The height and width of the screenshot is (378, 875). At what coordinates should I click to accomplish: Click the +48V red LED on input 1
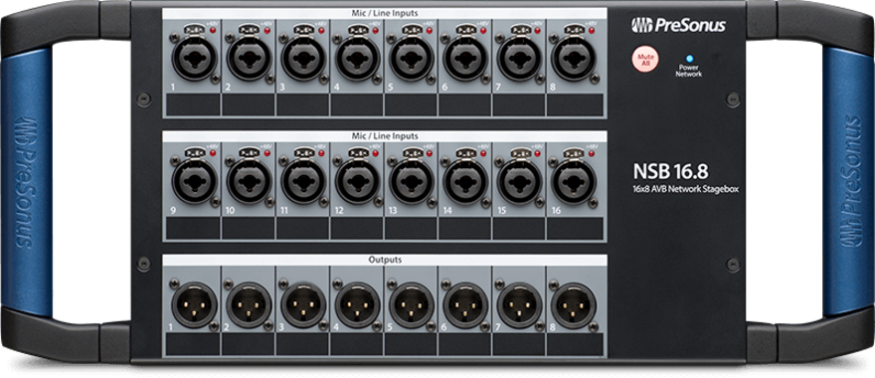213,30
